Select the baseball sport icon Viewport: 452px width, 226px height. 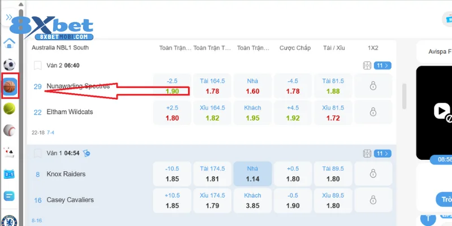click(9, 131)
